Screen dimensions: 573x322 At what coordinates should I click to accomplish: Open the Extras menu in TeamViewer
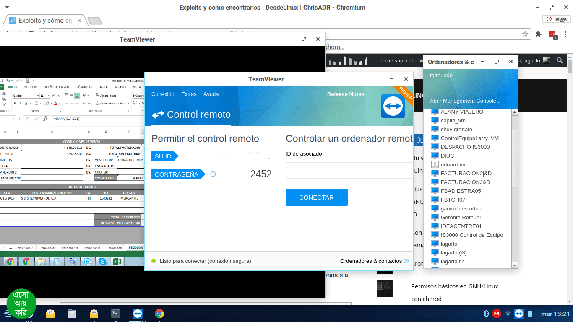tap(189, 94)
